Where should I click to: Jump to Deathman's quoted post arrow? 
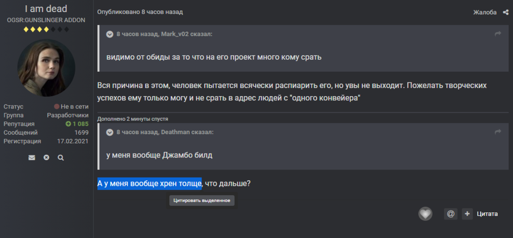[497, 132]
